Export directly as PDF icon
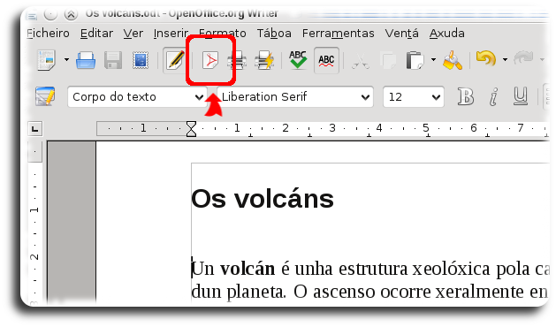 (x=210, y=60)
